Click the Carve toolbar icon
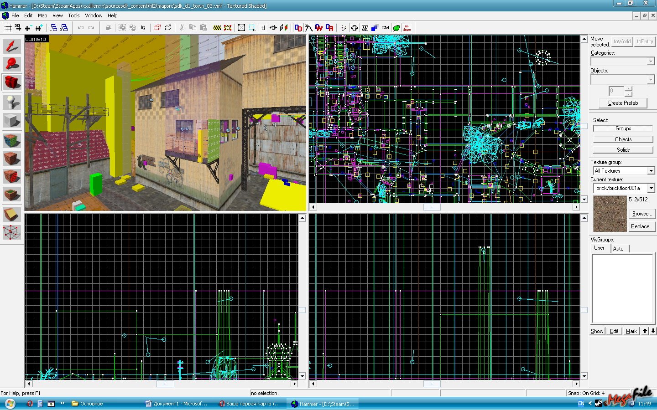Viewport: 657px width, 410px height. [x=108, y=28]
